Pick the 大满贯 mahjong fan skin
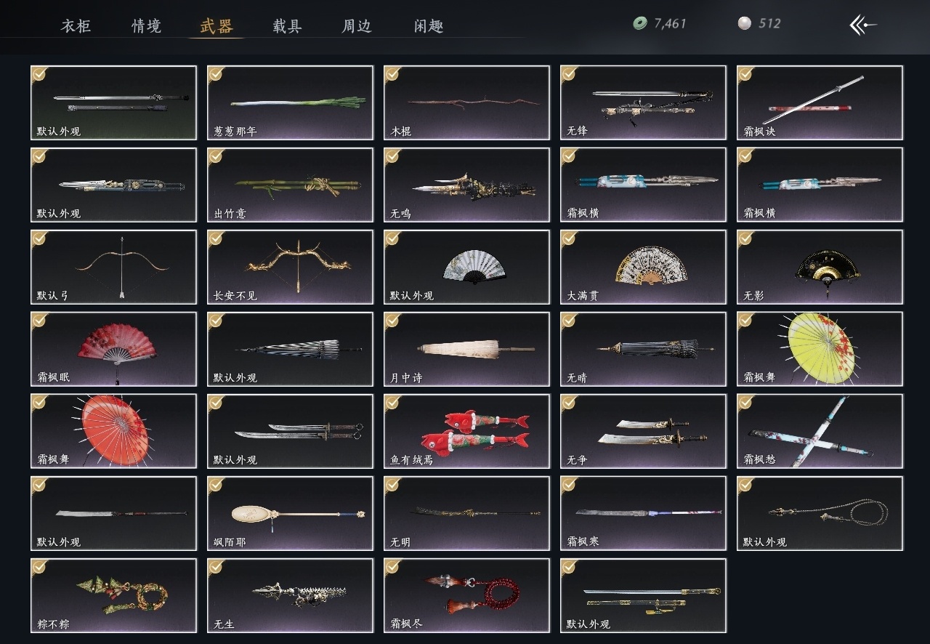930x644 pixels. click(x=644, y=267)
